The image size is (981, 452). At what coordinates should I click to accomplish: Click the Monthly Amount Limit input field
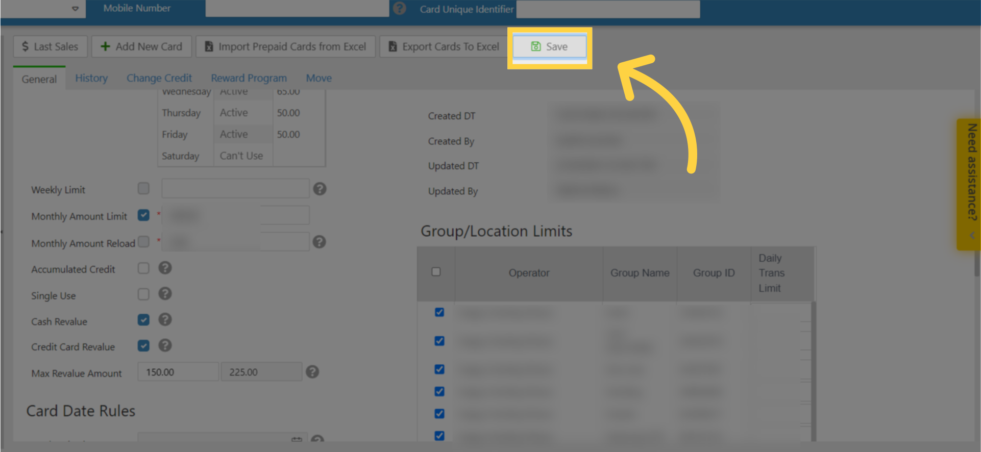click(235, 215)
